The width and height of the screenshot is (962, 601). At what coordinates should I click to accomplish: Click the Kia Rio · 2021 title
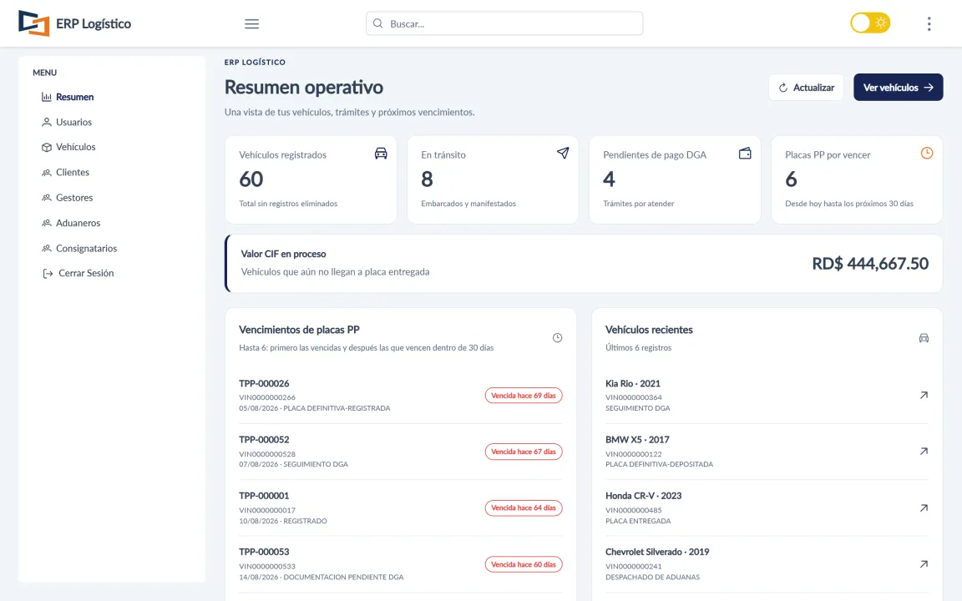click(x=632, y=383)
